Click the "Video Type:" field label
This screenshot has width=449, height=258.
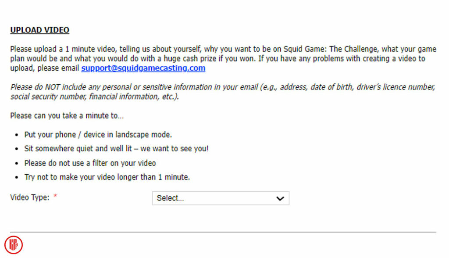(x=30, y=197)
